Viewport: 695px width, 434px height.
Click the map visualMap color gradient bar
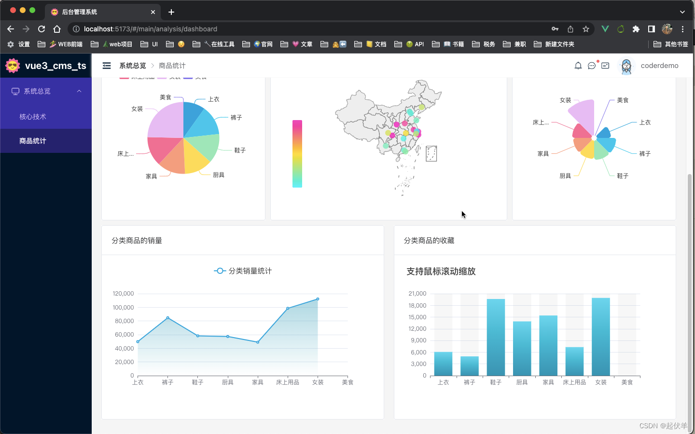pyautogui.click(x=297, y=154)
